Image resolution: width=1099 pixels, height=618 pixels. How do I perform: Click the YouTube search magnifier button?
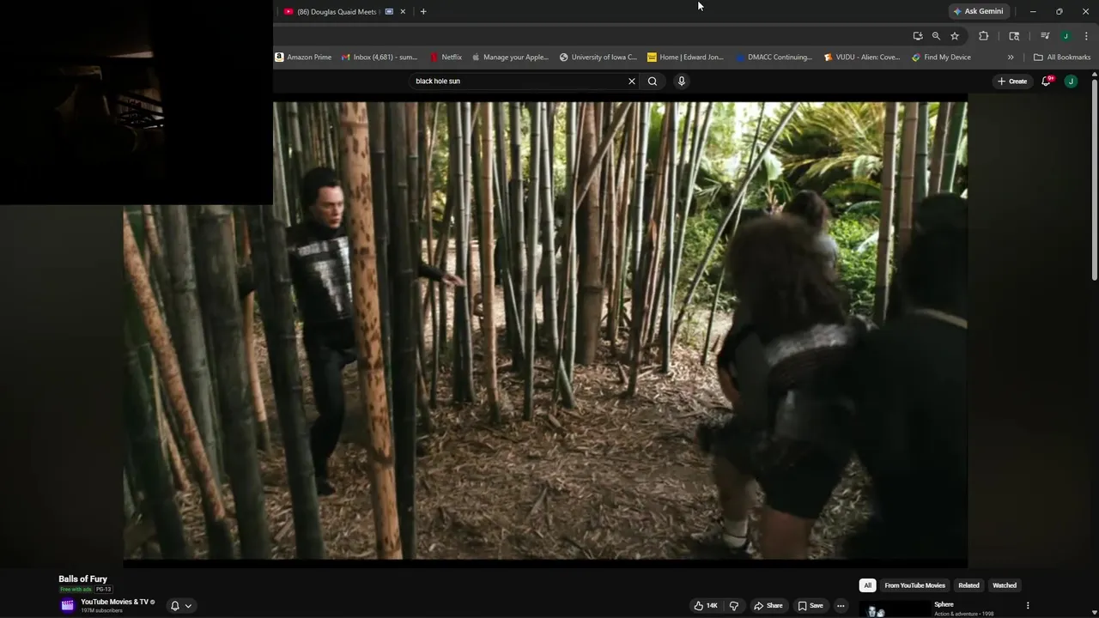coord(653,81)
